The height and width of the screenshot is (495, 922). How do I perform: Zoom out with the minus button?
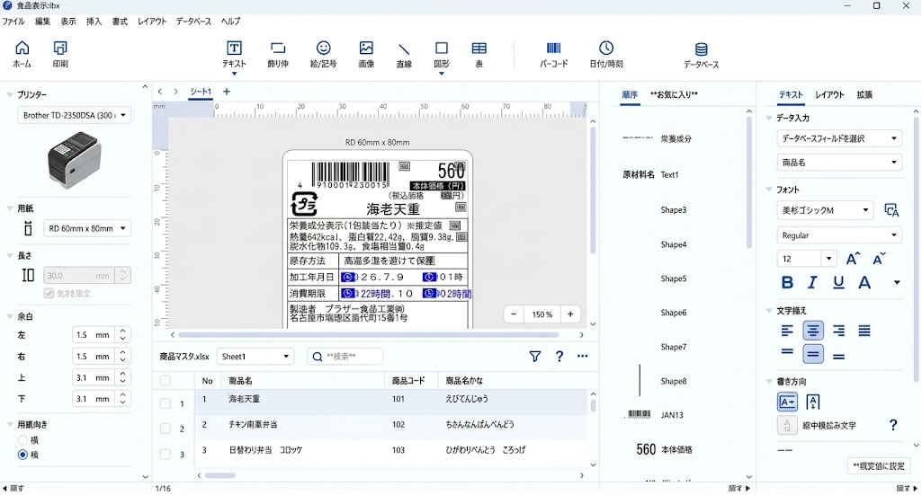[514, 314]
